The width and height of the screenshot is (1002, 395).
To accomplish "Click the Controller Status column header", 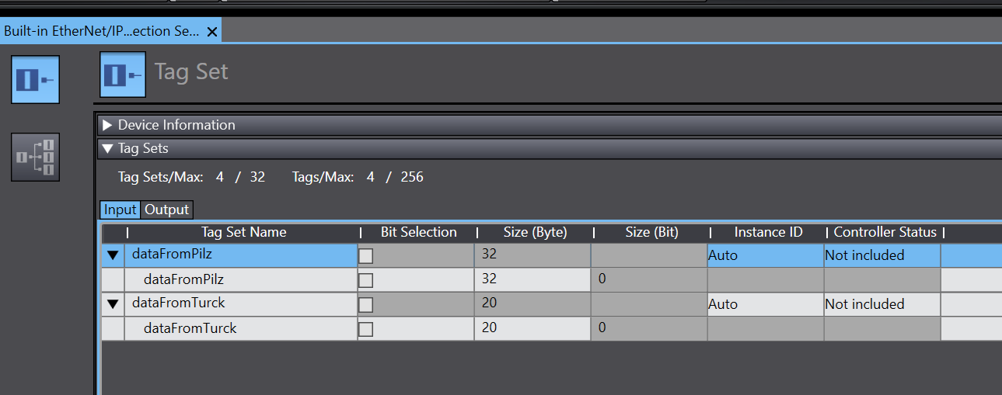I will click(885, 232).
